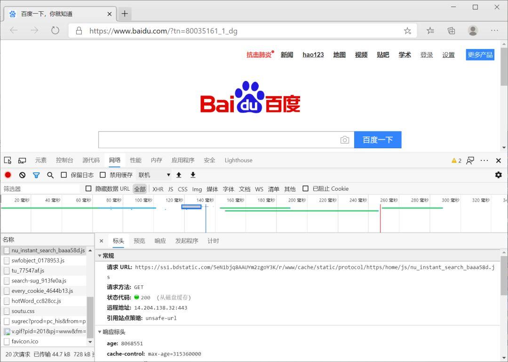Click request list scroll up arrow

coord(90,250)
